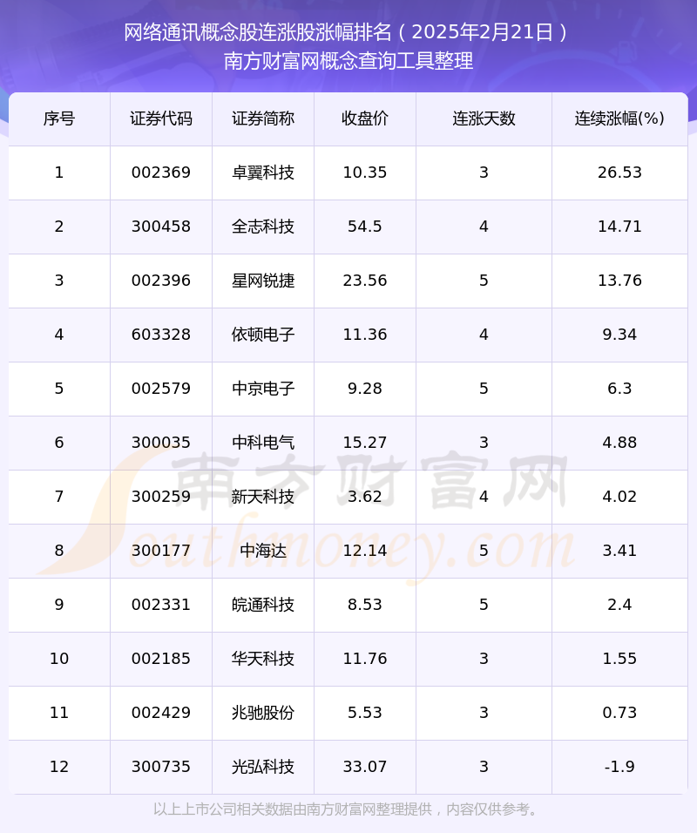Click the 13.76 gain value
697x833 pixels.
point(619,281)
